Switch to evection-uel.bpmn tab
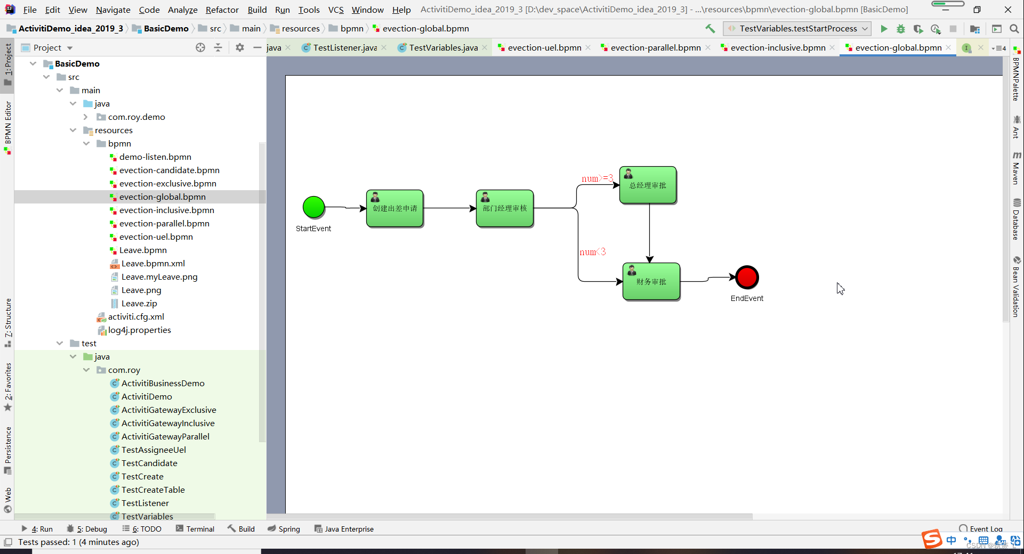1024x554 pixels. (x=544, y=47)
